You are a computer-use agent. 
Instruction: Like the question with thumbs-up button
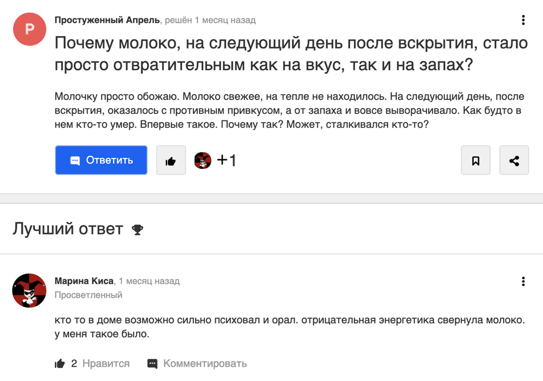(171, 160)
